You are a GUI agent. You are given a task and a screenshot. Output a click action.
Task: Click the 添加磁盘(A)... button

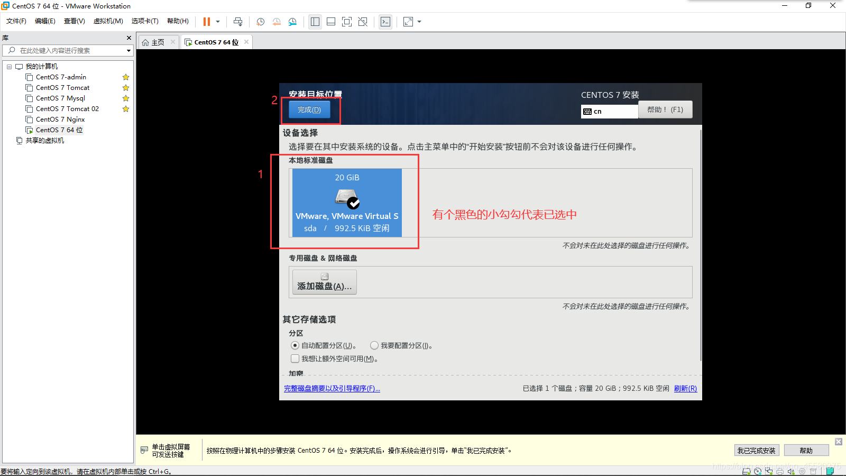coord(325,282)
